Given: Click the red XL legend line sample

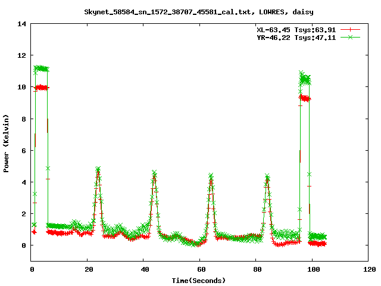Looking at the screenshot, I should 350,30.
